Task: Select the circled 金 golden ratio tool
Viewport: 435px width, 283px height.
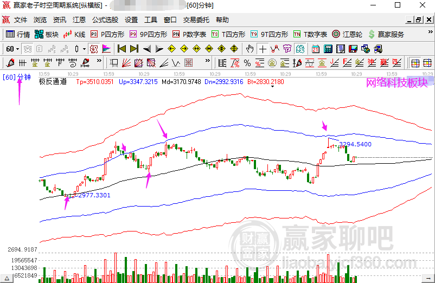Action: click(x=272, y=63)
